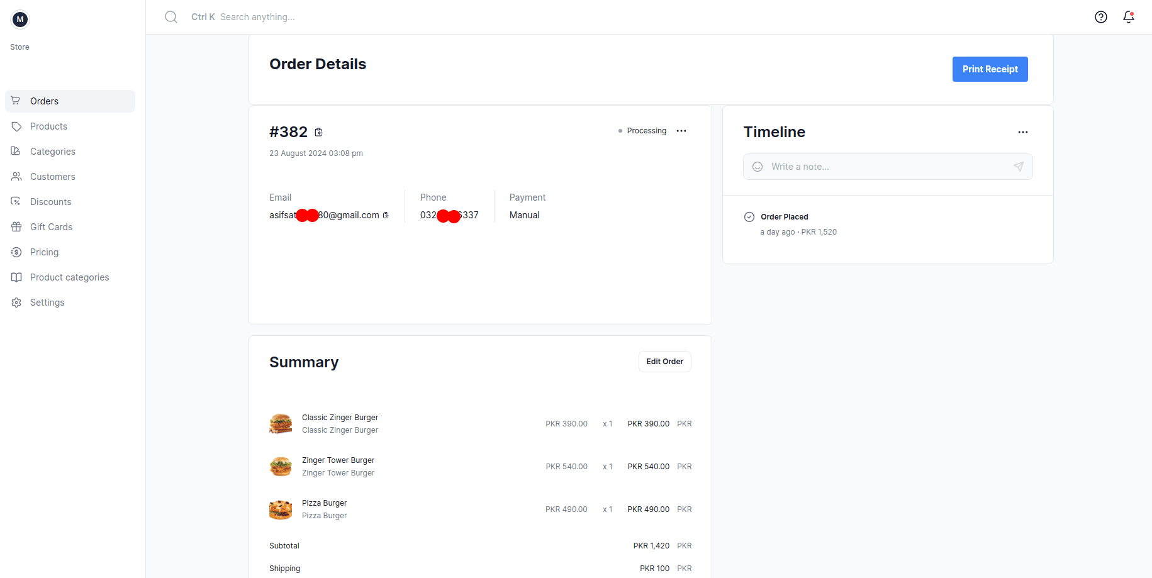This screenshot has height=578, width=1152.
Task: Click Subtotal amount PKR 1,420
Action: tap(651, 546)
